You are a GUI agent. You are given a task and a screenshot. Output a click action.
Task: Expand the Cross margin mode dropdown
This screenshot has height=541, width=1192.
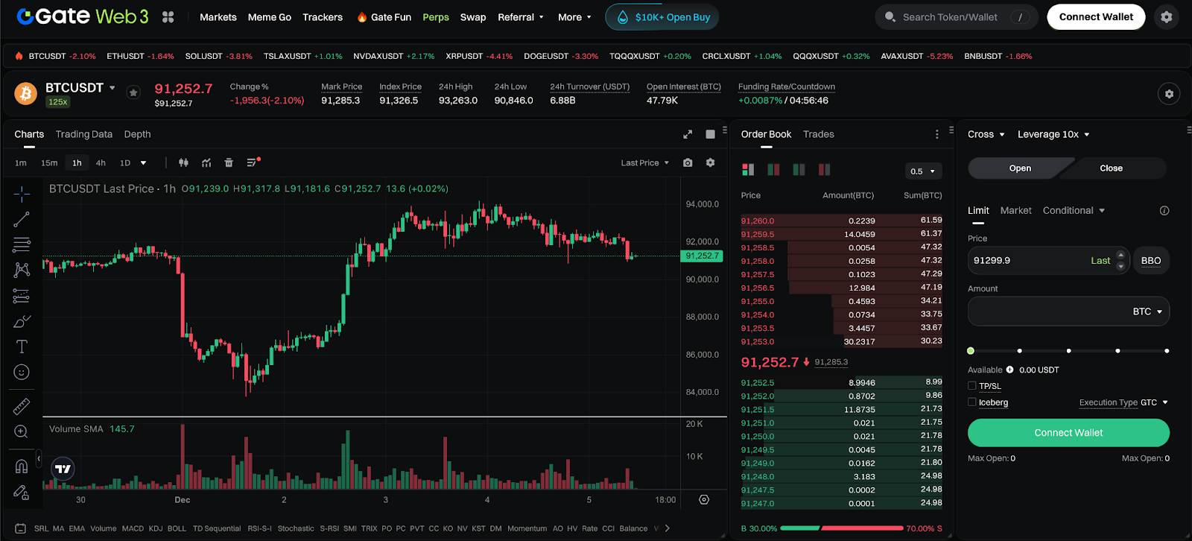pyautogui.click(x=986, y=134)
